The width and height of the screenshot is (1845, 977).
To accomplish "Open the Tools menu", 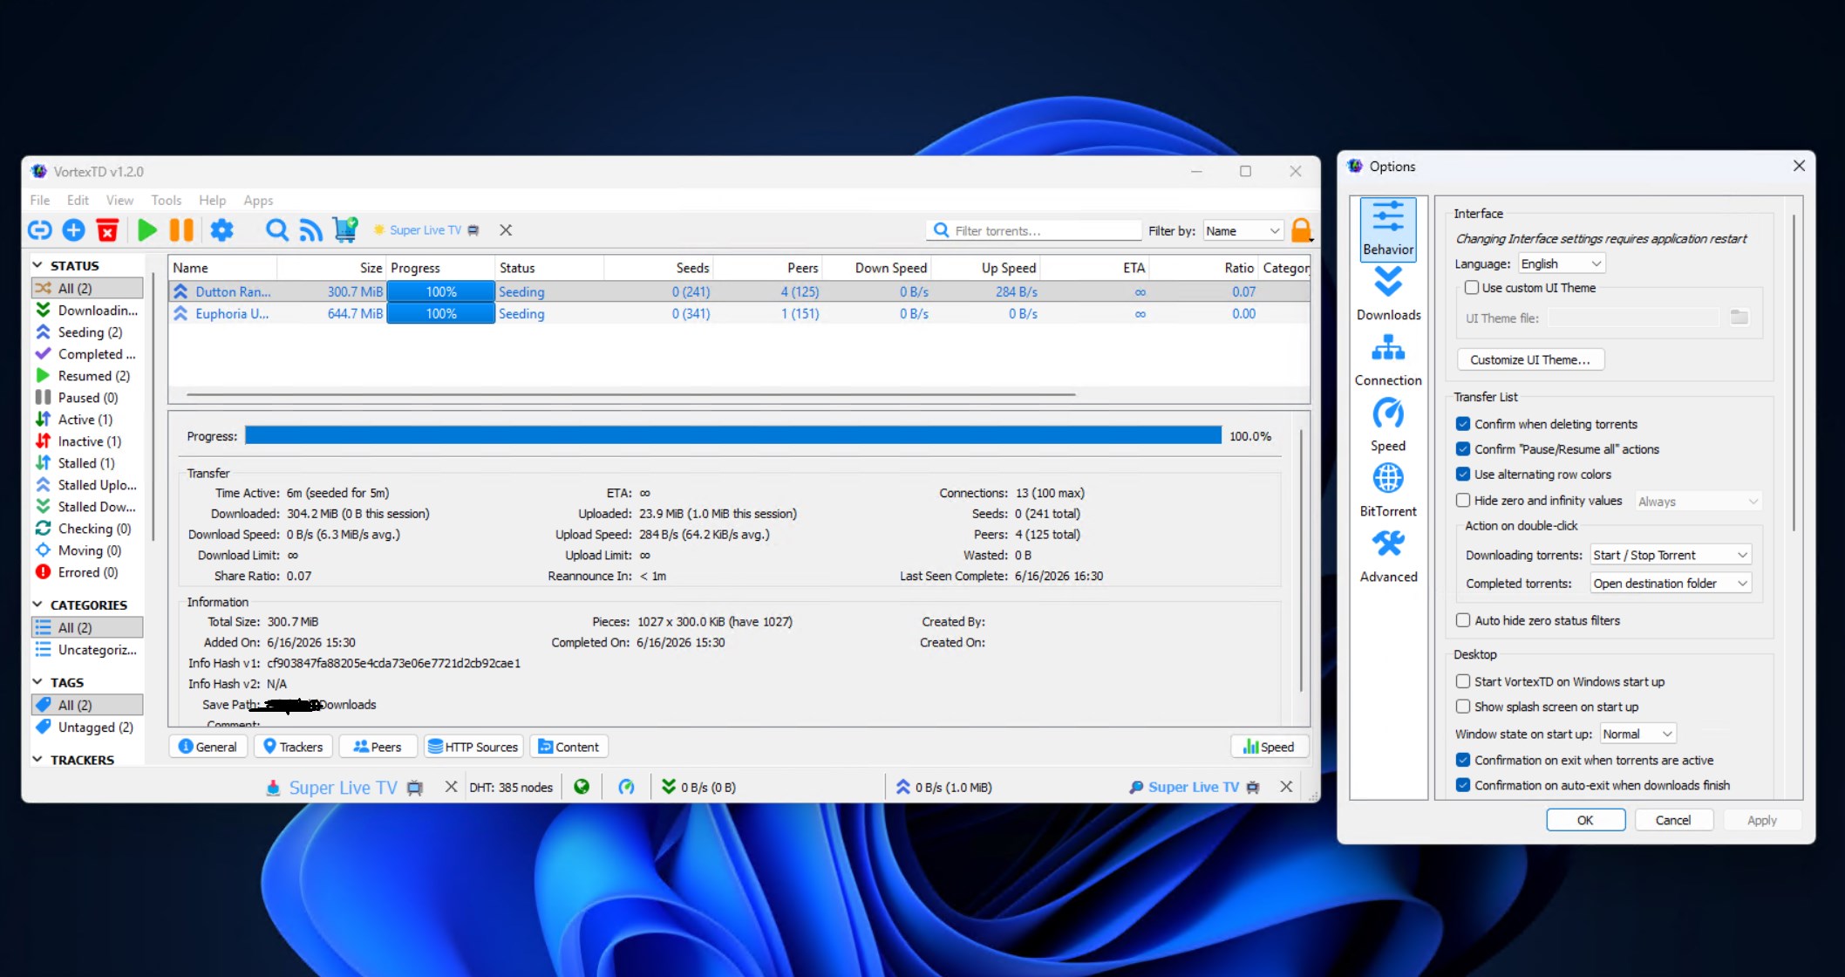I will [166, 200].
